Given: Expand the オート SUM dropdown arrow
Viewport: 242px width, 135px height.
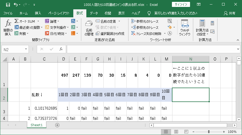Looking at the screenshot, I should [38, 21].
